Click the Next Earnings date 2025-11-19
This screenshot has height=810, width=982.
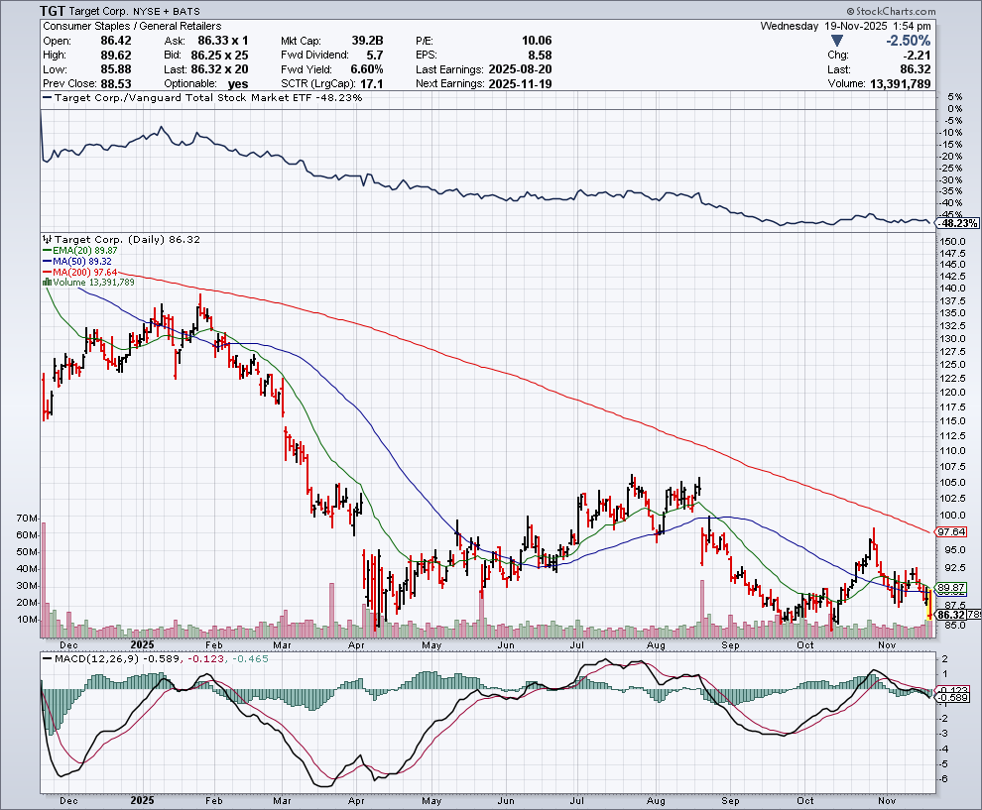pos(520,83)
